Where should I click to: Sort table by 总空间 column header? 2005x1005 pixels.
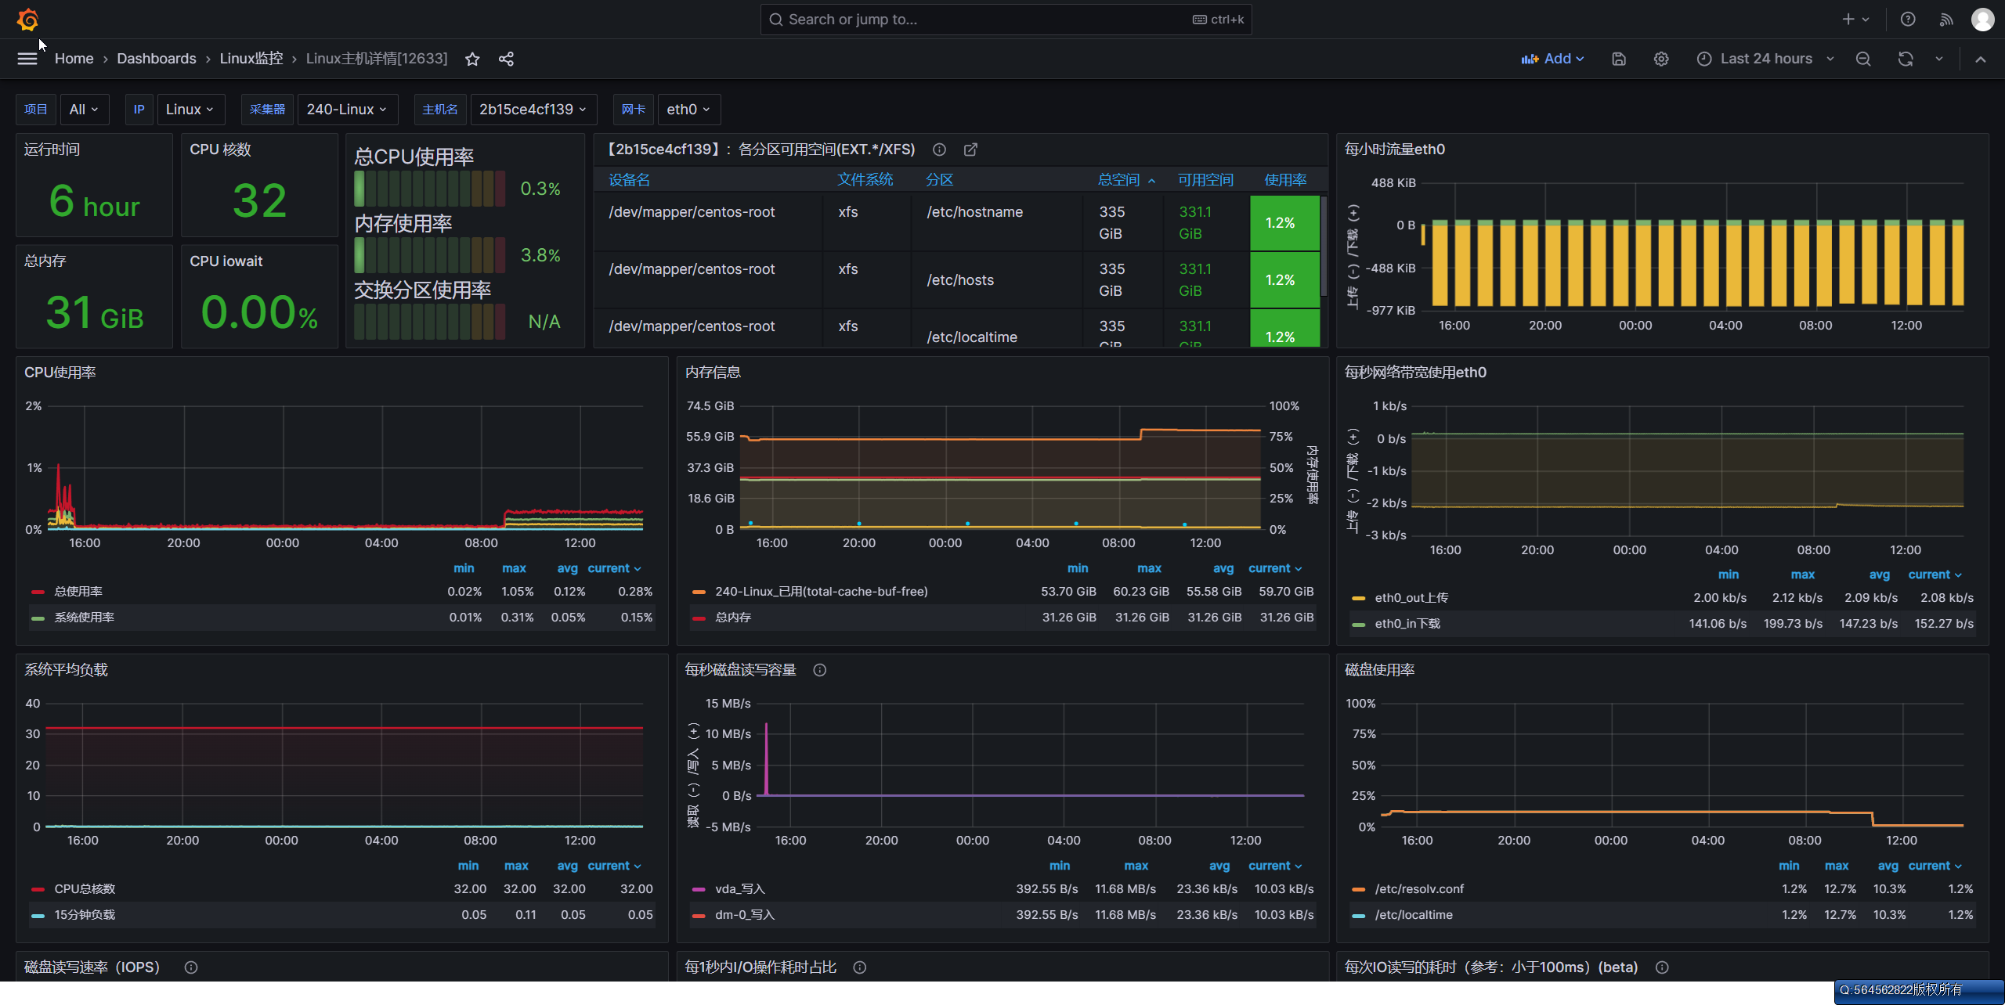click(x=1118, y=180)
